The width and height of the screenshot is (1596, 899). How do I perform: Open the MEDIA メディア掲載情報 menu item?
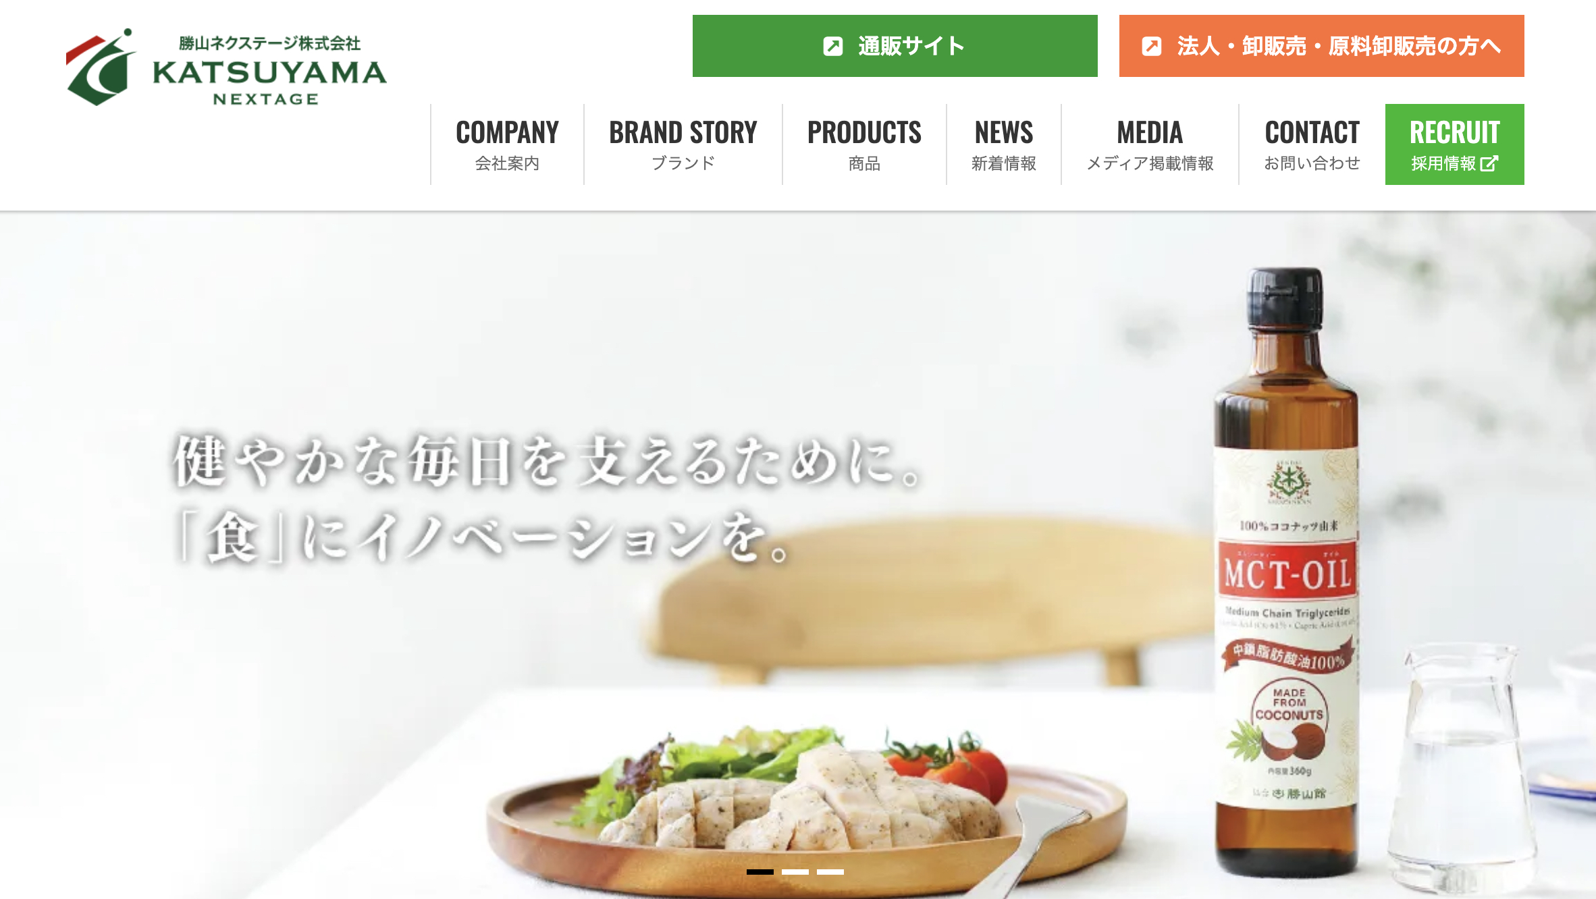1150,144
